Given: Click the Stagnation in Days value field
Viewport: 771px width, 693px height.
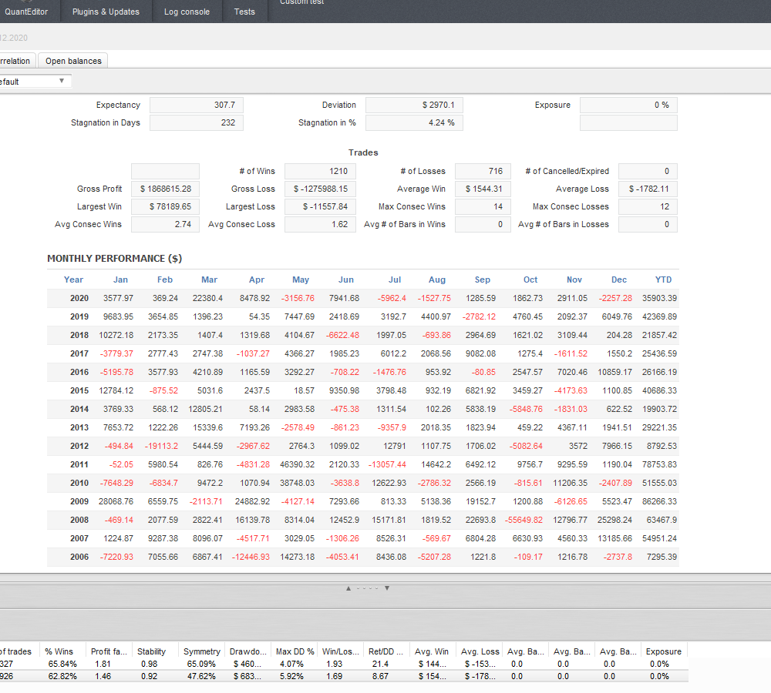Looking at the screenshot, I should (197, 122).
